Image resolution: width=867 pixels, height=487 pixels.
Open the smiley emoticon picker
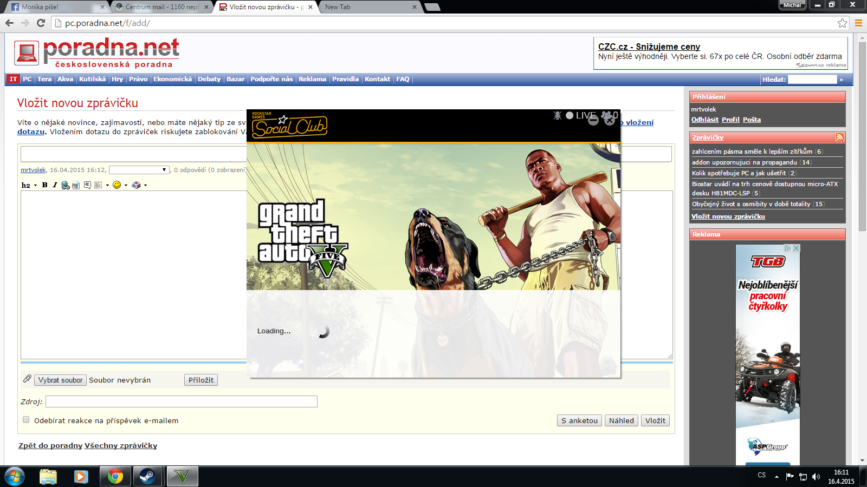coord(117,185)
